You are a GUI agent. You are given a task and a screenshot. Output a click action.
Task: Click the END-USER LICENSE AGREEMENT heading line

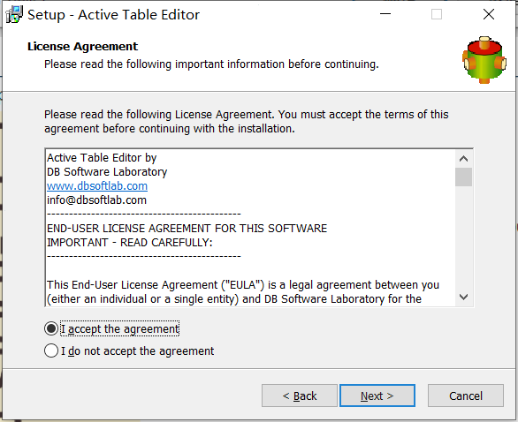[x=187, y=229]
